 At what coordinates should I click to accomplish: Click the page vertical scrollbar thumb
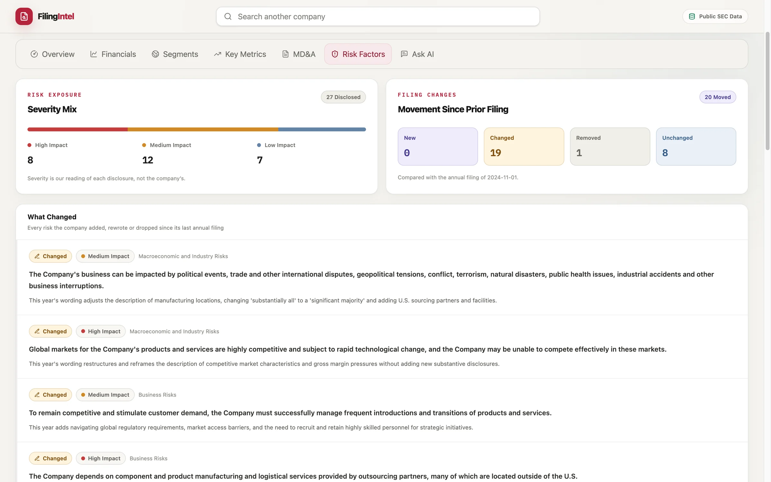[767, 91]
